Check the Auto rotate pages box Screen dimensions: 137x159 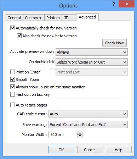pos(12,105)
